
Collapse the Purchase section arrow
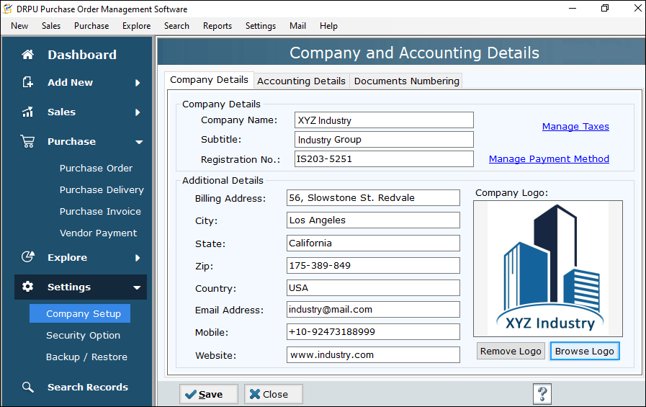[x=139, y=142]
